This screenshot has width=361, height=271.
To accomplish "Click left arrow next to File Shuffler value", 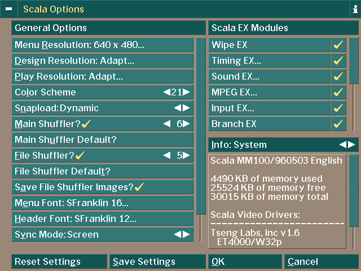I will [166, 155].
